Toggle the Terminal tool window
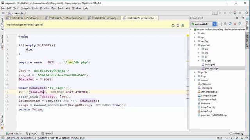250x140 pixels. point(47,133)
